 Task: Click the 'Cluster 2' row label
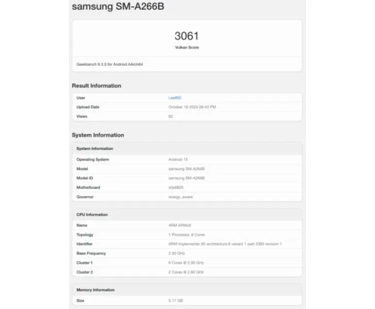(84, 272)
